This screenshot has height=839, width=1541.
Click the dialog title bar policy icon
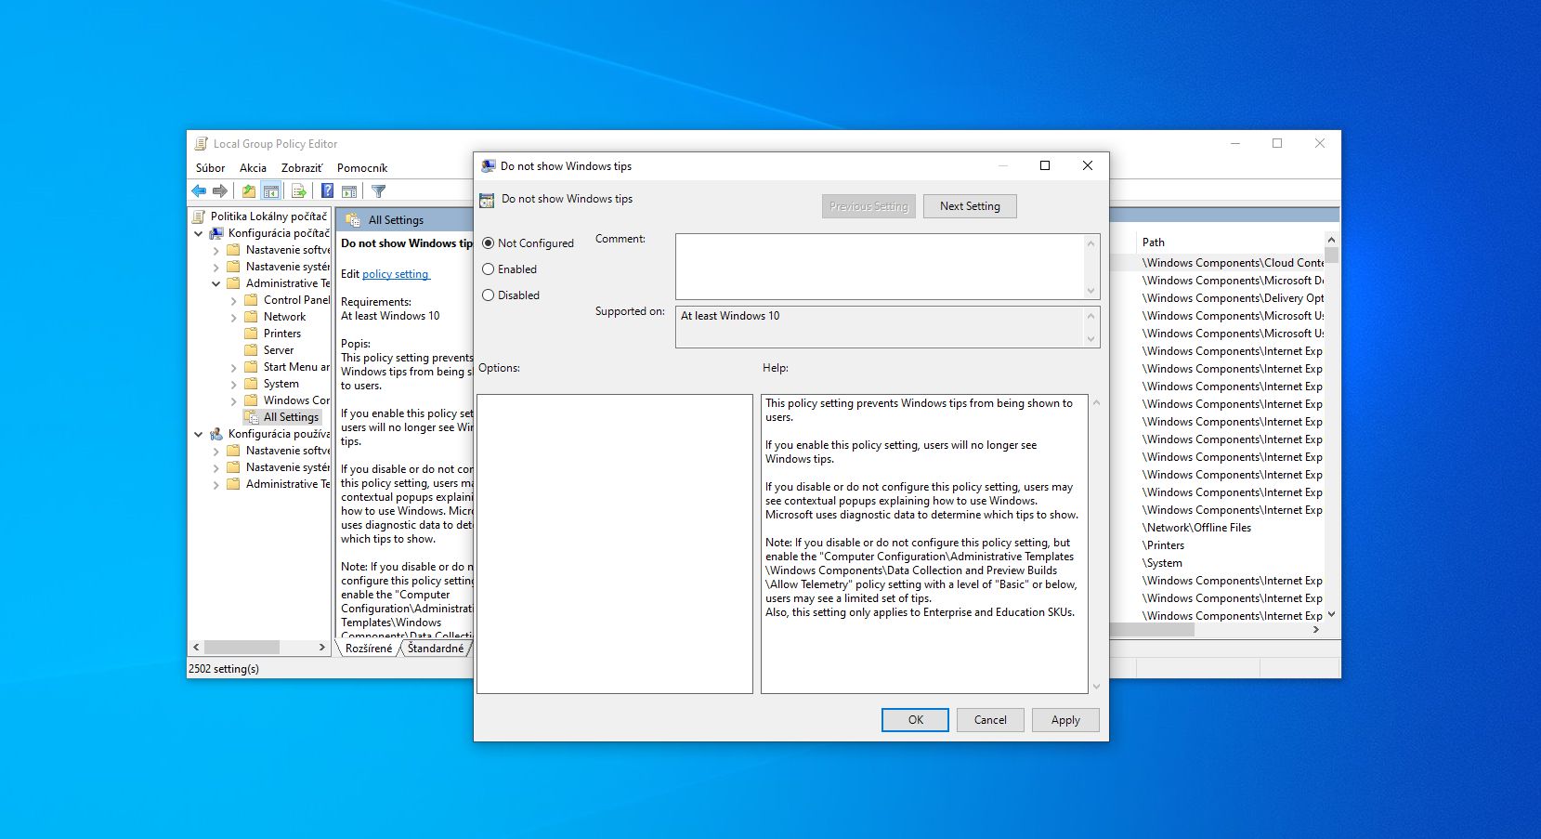[488, 166]
